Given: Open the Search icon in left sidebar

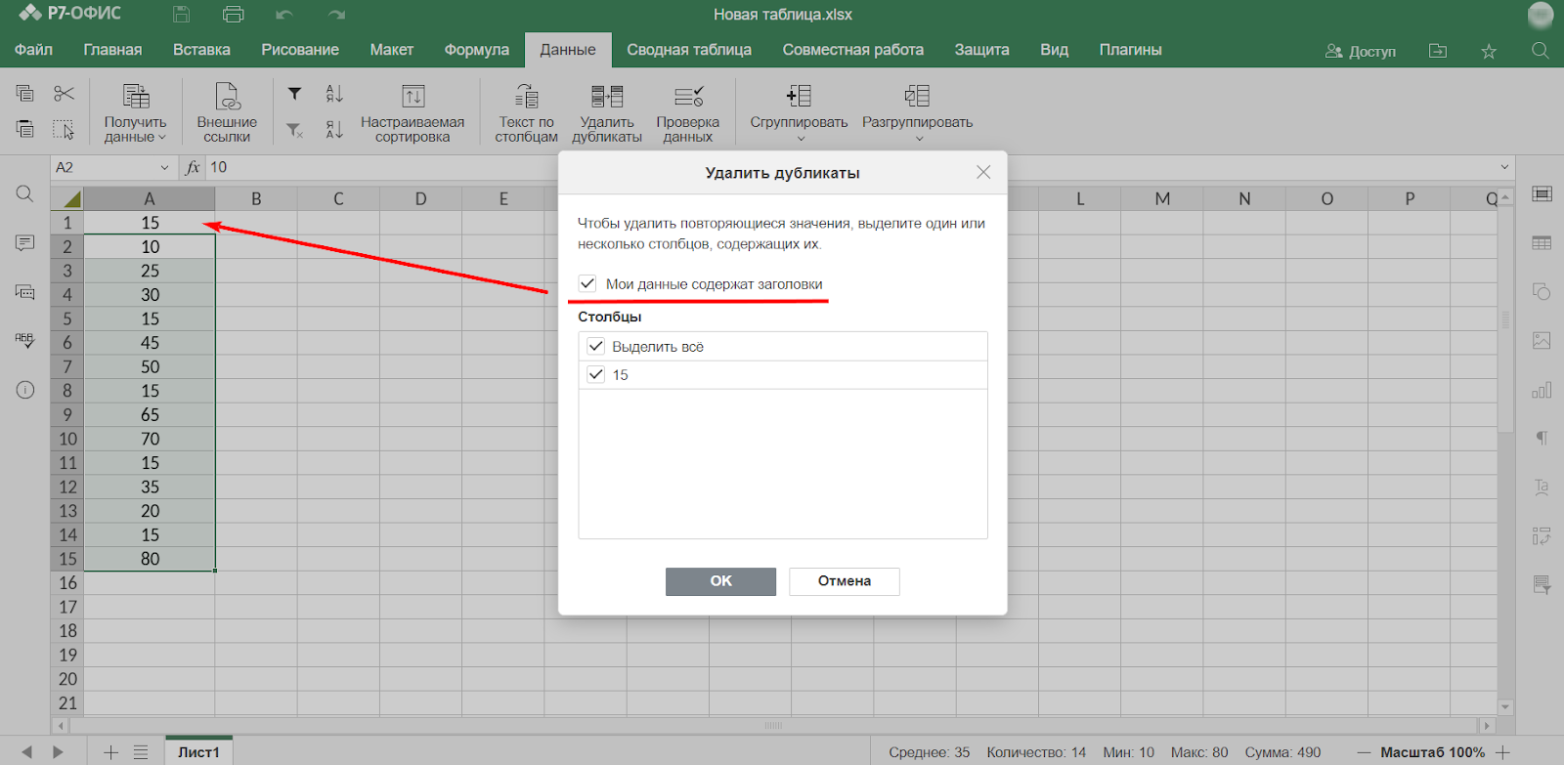Looking at the screenshot, I should [x=25, y=193].
